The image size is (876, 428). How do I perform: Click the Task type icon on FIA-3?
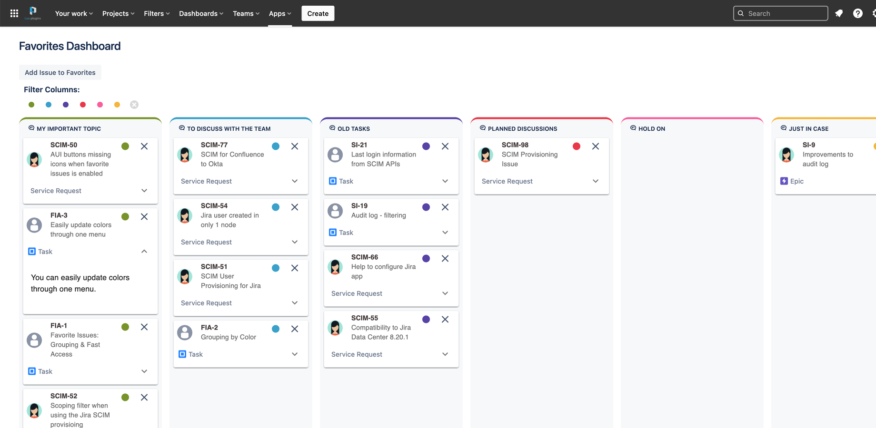click(x=32, y=252)
